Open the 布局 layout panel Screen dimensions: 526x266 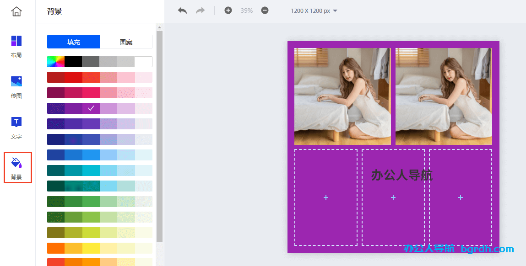(x=16, y=46)
